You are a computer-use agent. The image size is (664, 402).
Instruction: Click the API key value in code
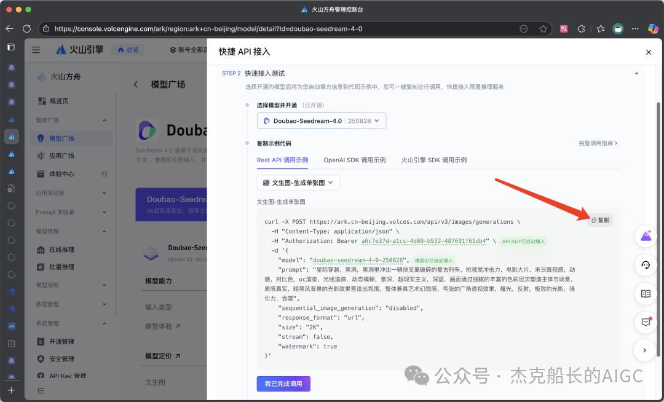pos(424,241)
